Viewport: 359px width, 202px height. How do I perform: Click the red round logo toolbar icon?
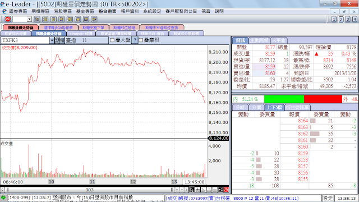tap(8, 19)
